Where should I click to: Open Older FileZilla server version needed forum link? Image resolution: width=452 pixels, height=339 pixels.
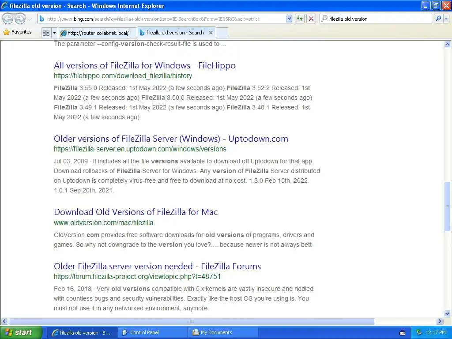(x=158, y=266)
